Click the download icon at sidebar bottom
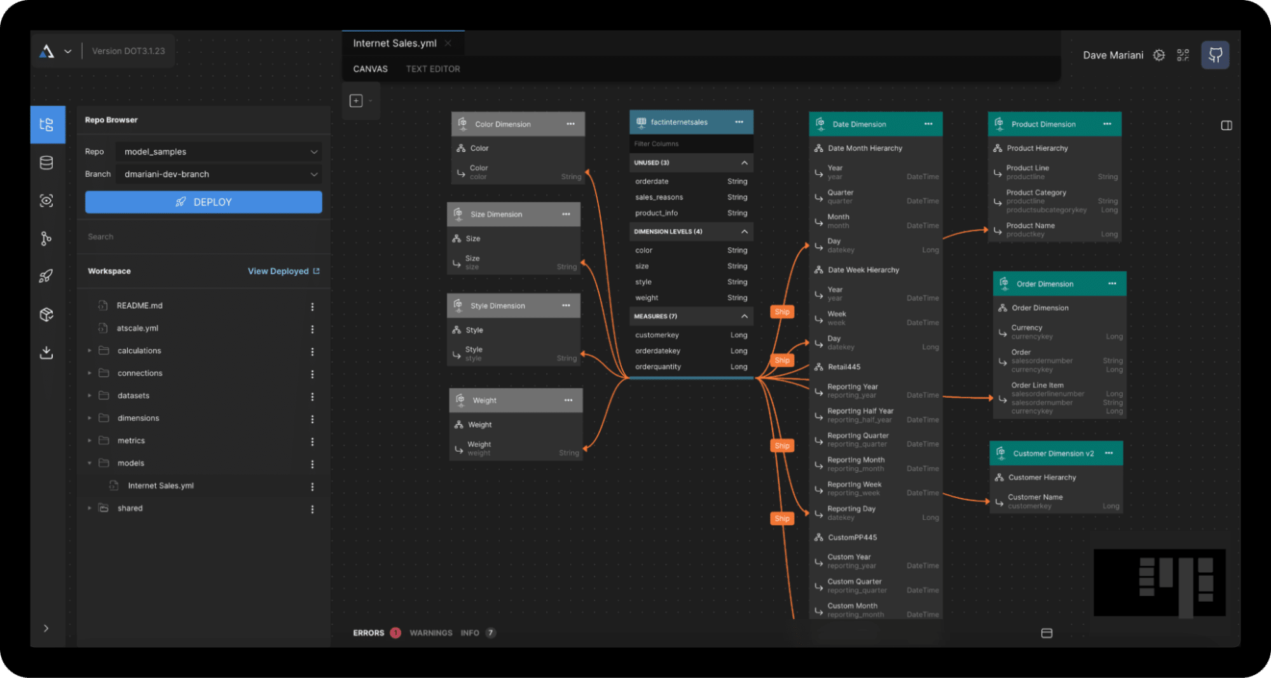1271x678 pixels. 47,353
